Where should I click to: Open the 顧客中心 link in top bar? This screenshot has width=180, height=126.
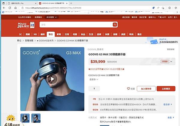[152, 17]
